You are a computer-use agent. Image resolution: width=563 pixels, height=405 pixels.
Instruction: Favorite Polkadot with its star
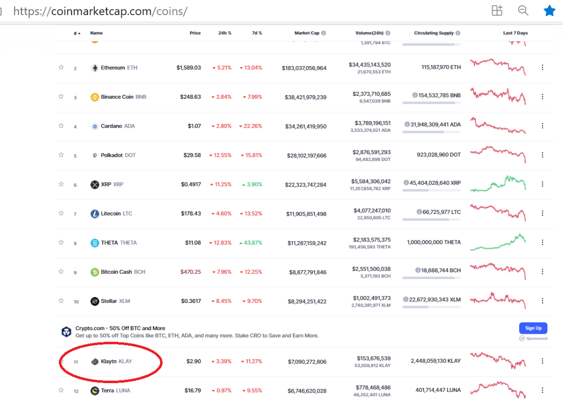click(x=61, y=155)
